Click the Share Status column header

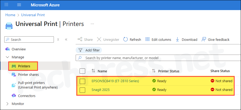[x=220, y=71]
